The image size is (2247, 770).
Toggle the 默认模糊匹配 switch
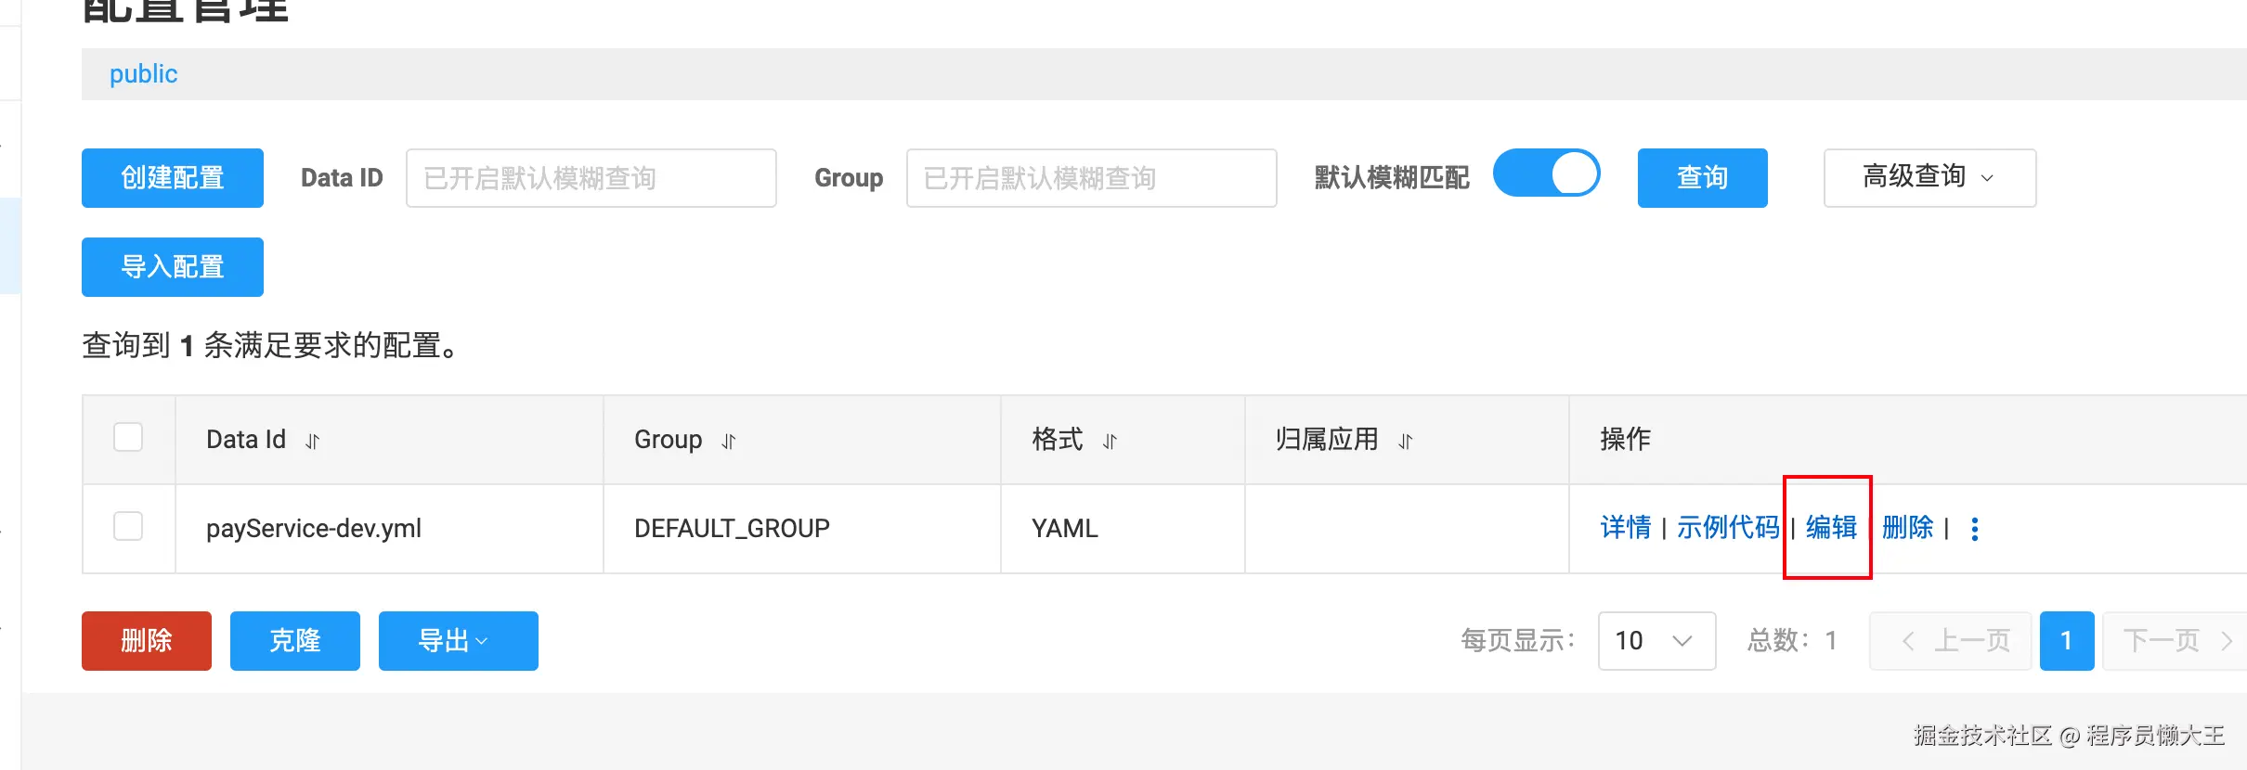[x=1546, y=174]
